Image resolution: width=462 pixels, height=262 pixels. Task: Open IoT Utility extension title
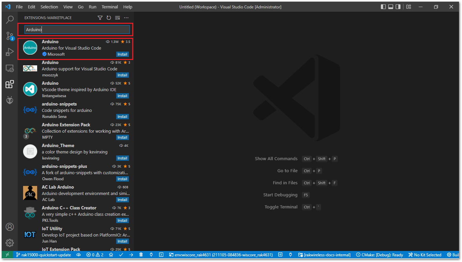52,228
